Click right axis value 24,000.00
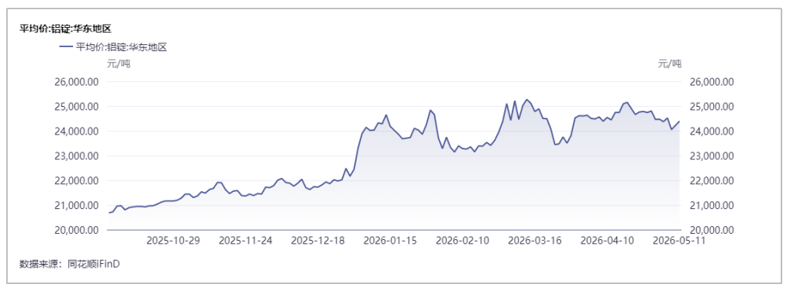The image size is (790, 291). click(x=712, y=131)
